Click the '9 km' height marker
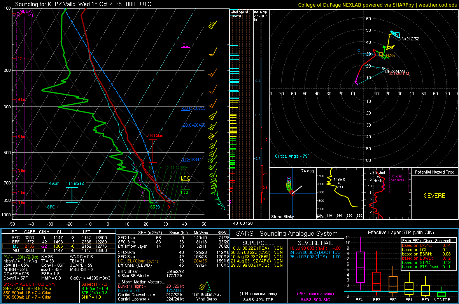459x304 pixels. click(x=22, y=99)
